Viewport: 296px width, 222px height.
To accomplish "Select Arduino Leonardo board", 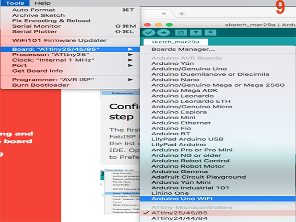I will [x=218, y=96].
